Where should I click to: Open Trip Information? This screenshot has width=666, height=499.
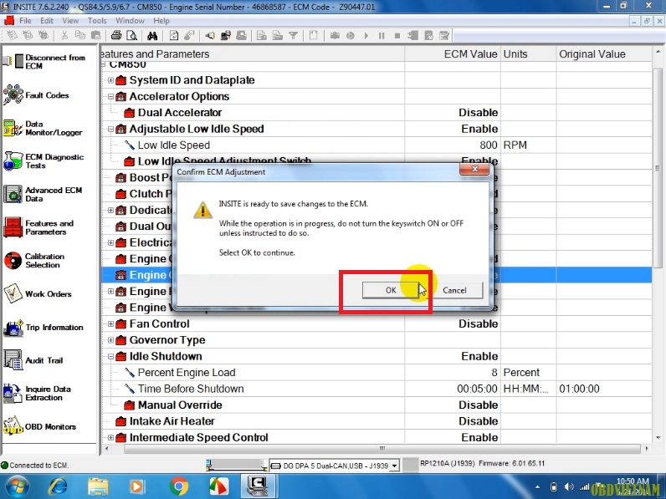click(44, 327)
